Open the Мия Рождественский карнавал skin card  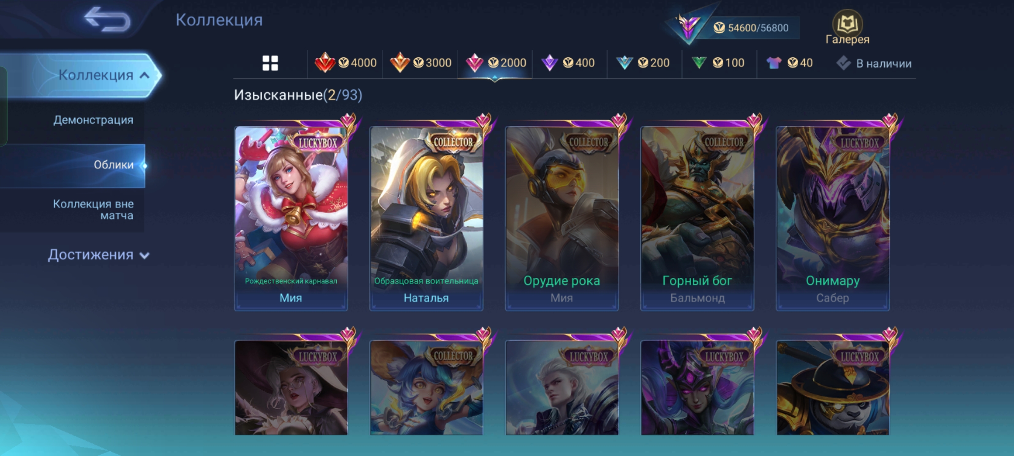[x=291, y=218]
